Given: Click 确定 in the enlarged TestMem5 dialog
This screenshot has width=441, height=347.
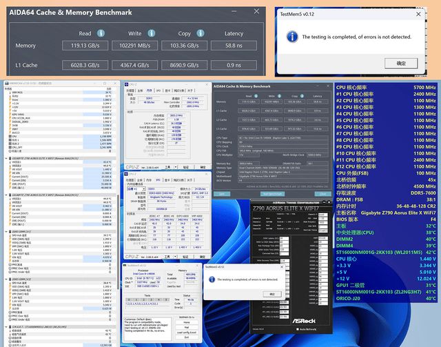Looking at the screenshot, I should tap(401, 63).
